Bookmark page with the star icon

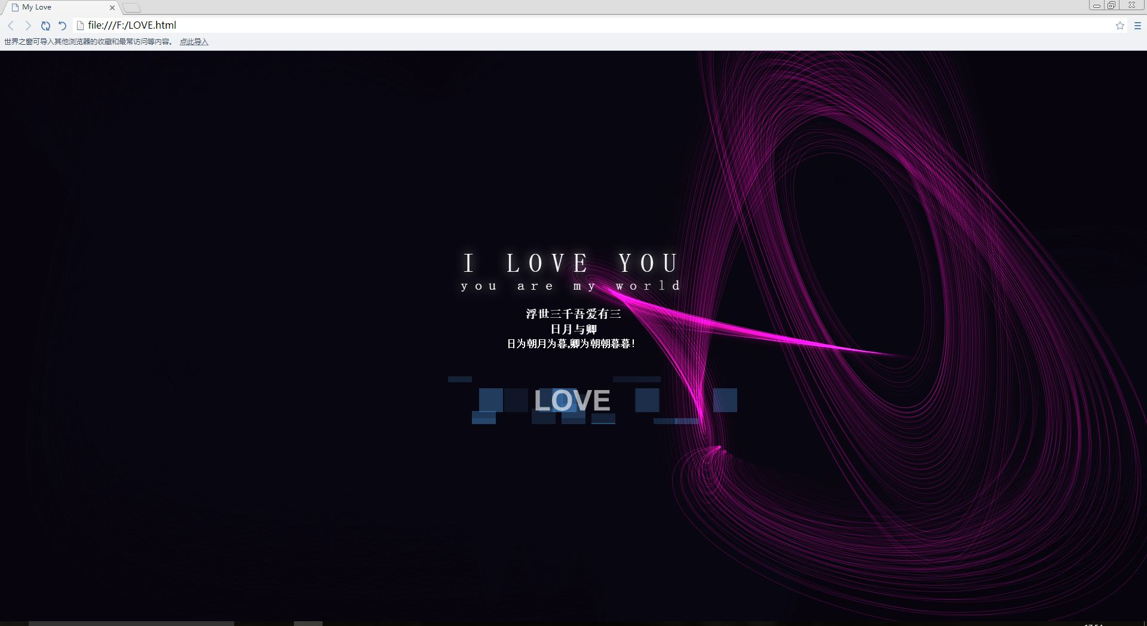pyautogui.click(x=1120, y=26)
